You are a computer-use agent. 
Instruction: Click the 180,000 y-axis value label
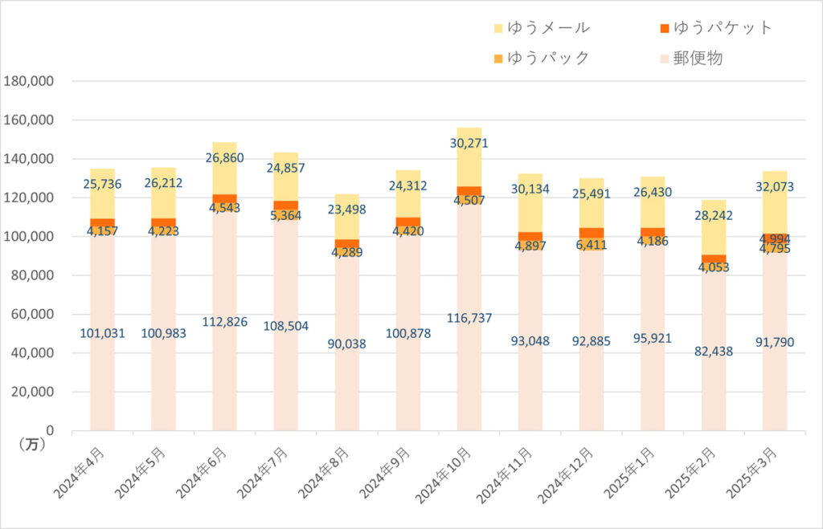click(29, 81)
